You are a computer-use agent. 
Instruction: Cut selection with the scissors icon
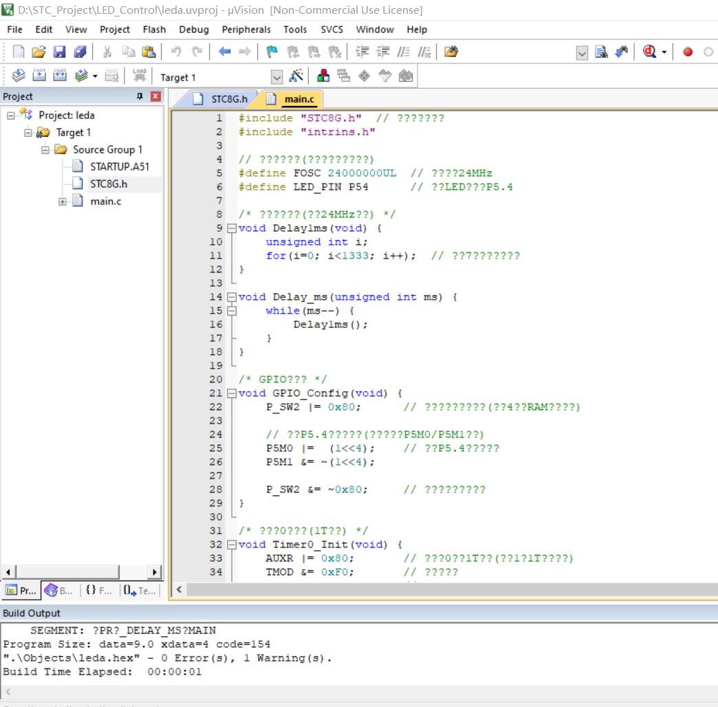(x=107, y=52)
